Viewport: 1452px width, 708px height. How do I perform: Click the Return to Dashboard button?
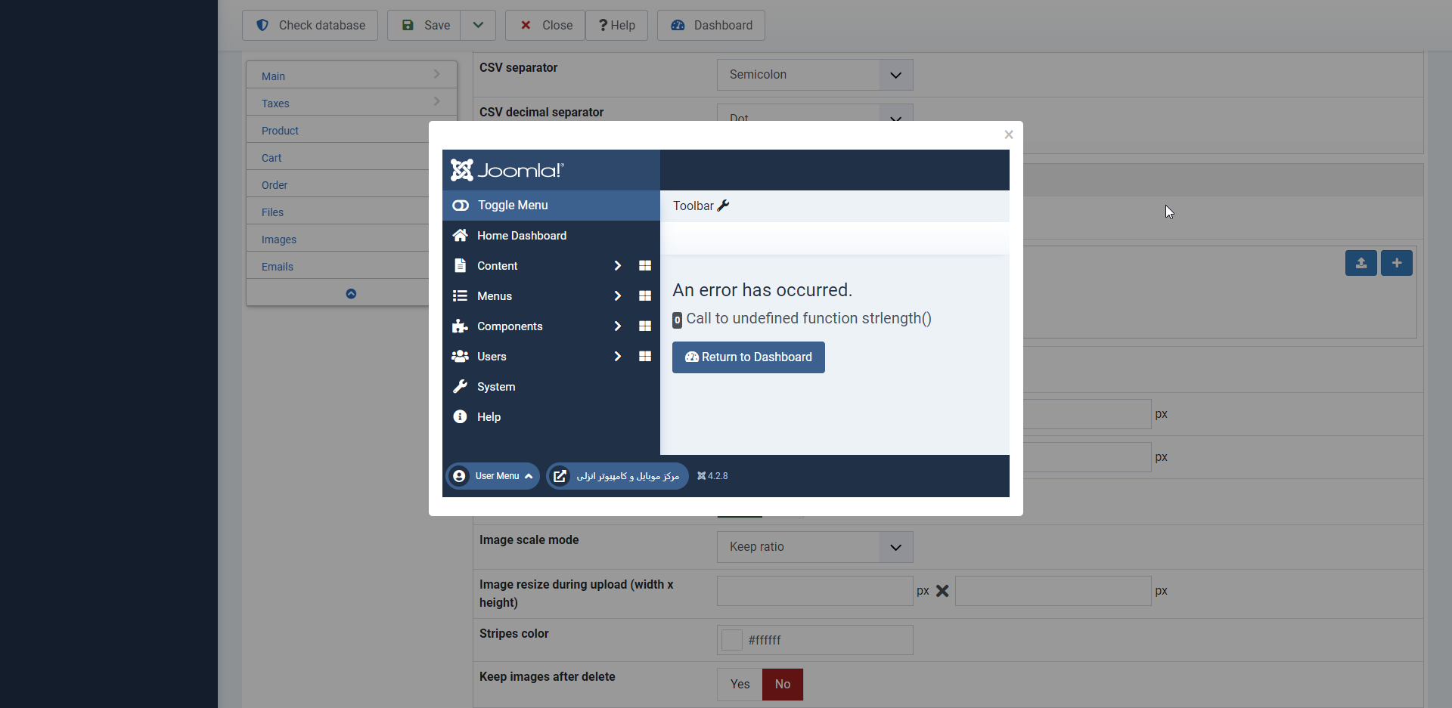click(x=749, y=357)
